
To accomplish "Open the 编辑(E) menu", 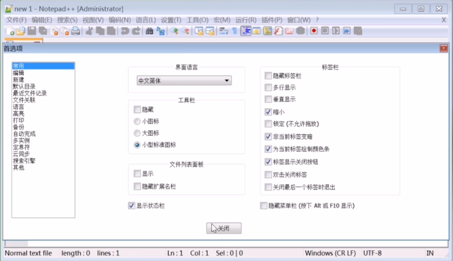I will 42,20.
